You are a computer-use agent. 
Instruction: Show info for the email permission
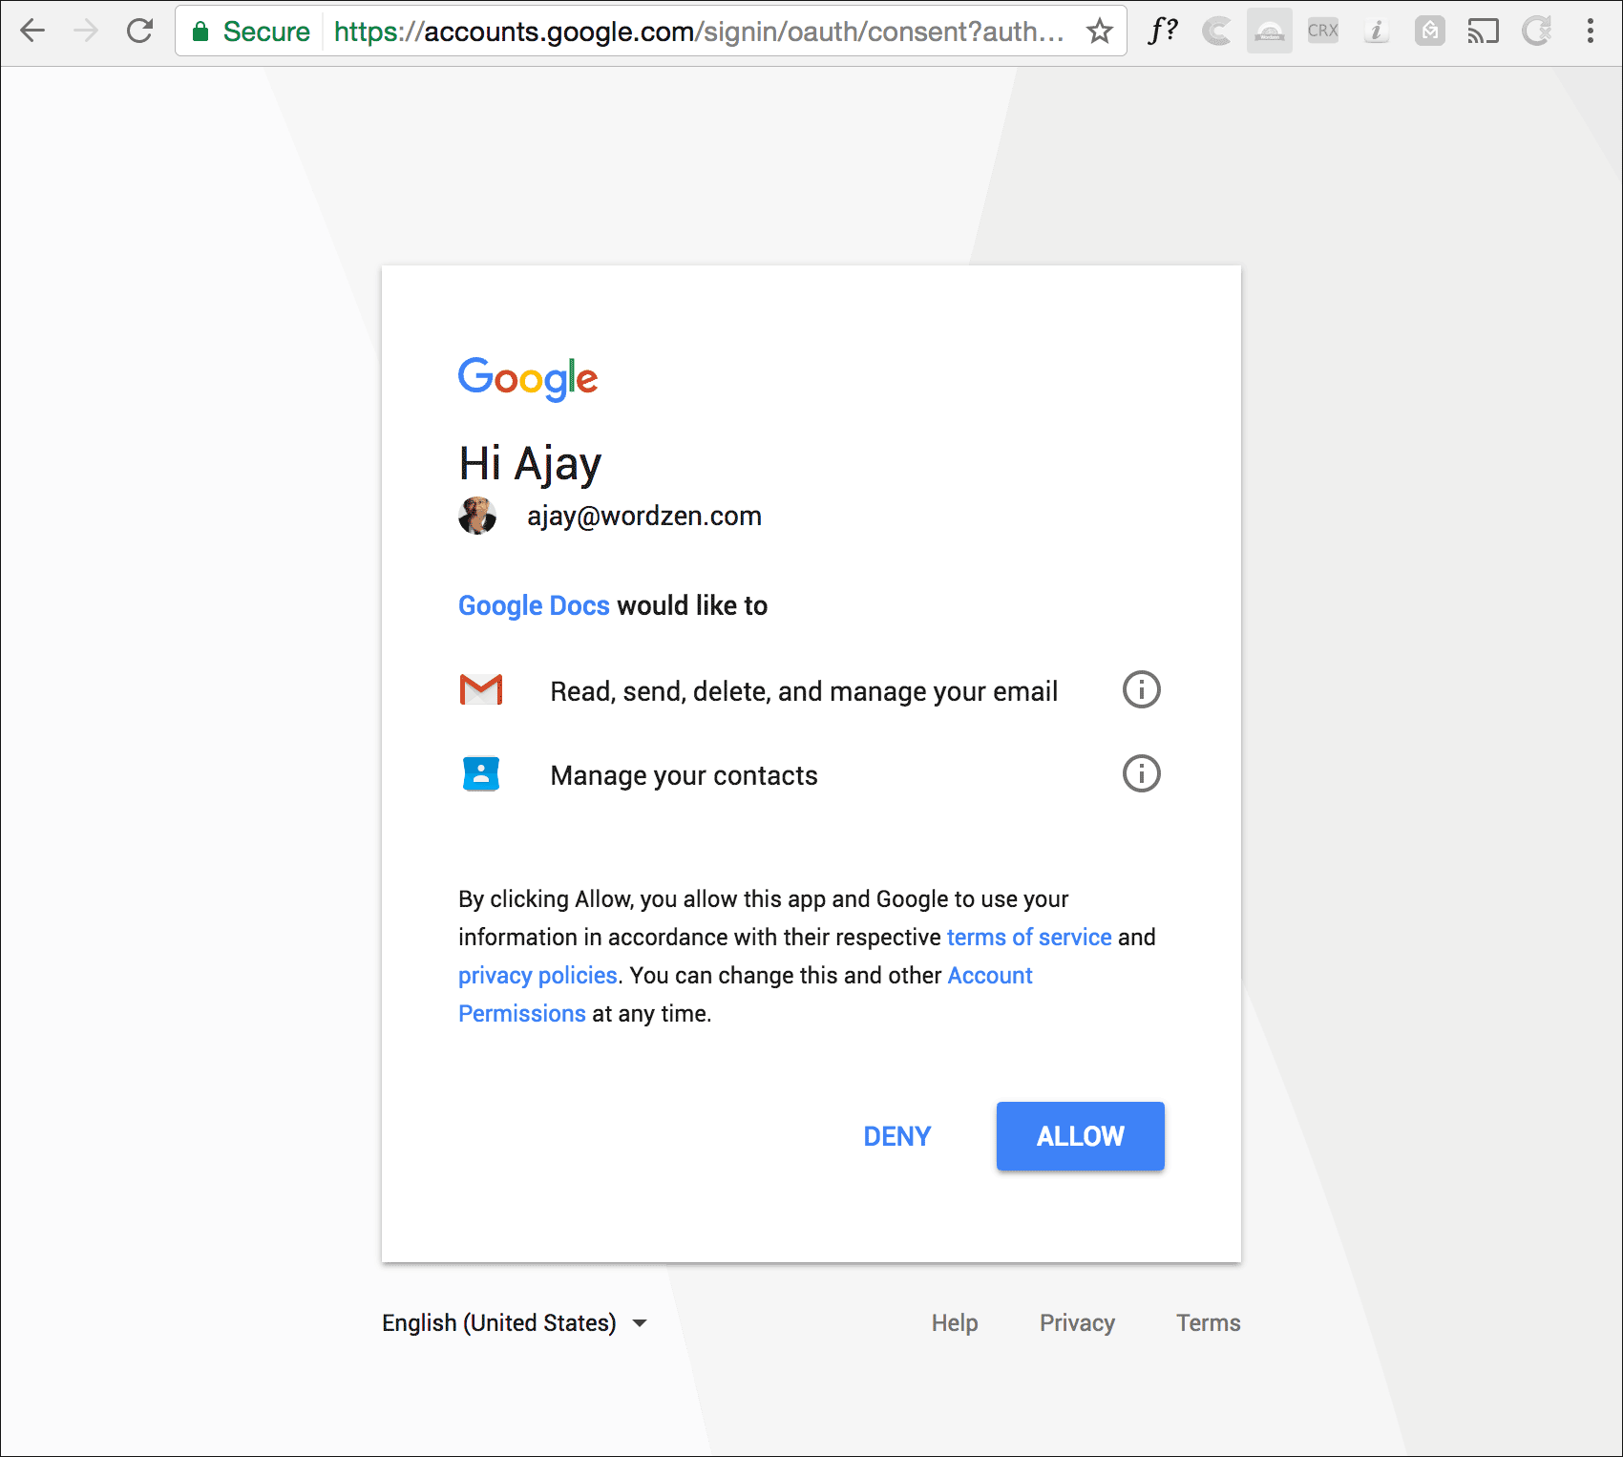1141,689
